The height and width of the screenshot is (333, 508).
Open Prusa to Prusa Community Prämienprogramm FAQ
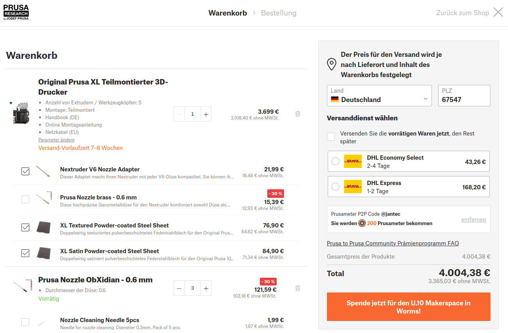[x=393, y=243]
